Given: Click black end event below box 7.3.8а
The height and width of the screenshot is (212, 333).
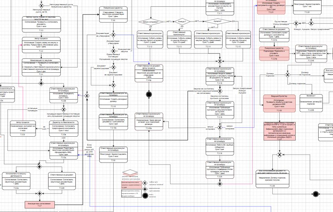Looking at the screenshot, I should (149, 95).
